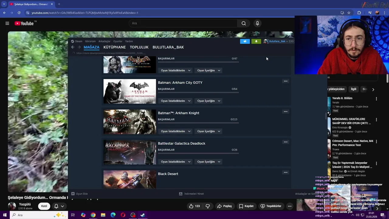Image resolution: width=389 pixels, height=219 pixels.
Task: Expand Oyun İçeriğim for Arkham Knight
Action: [209, 131]
